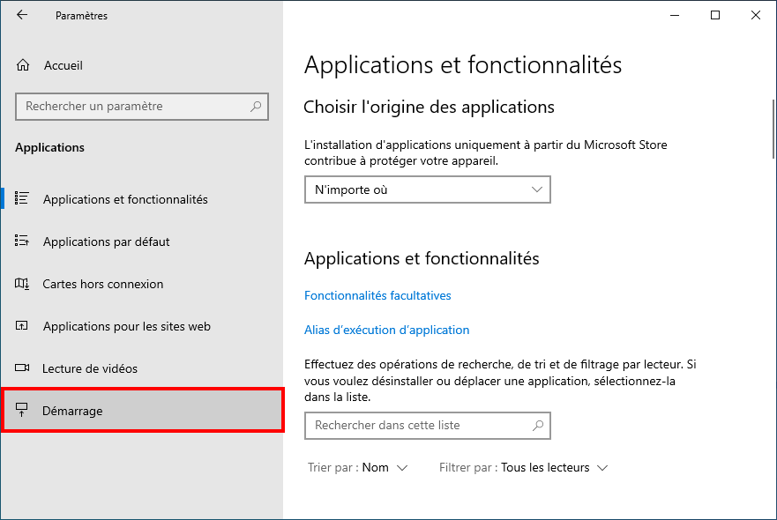
Task: Open Alias d'exécution d'application link
Action: coord(386,330)
